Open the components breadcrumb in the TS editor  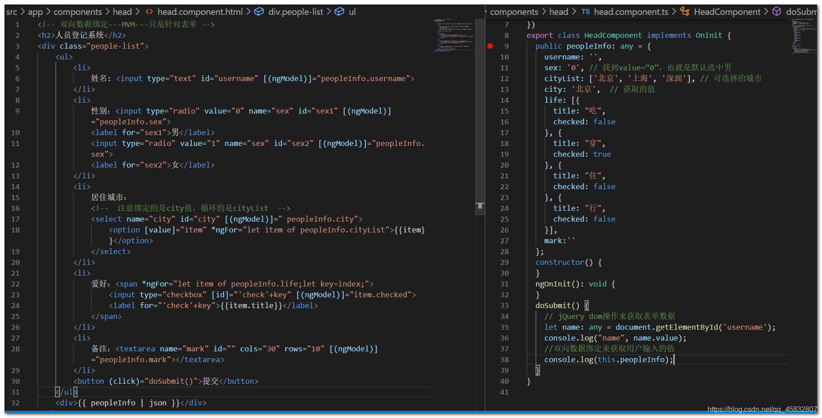click(x=514, y=12)
